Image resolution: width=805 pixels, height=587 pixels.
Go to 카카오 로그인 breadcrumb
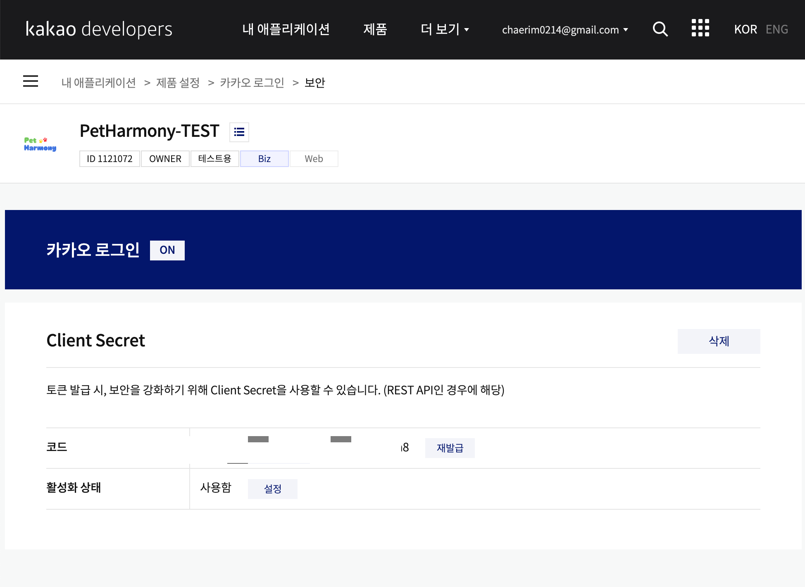(x=252, y=83)
